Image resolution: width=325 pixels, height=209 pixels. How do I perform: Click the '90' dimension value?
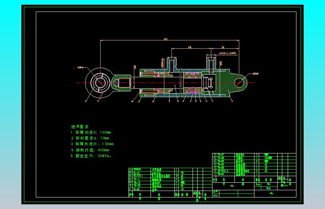tap(223, 47)
